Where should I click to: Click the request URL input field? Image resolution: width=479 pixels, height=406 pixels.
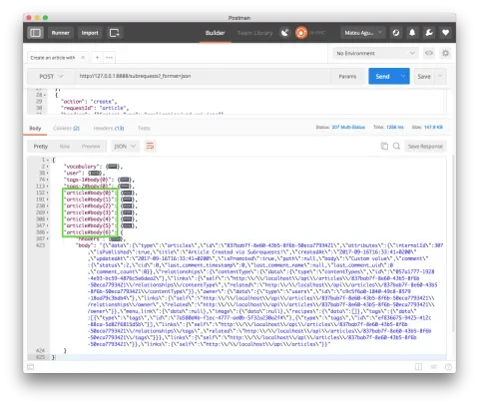pyautogui.click(x=203, y=76)
